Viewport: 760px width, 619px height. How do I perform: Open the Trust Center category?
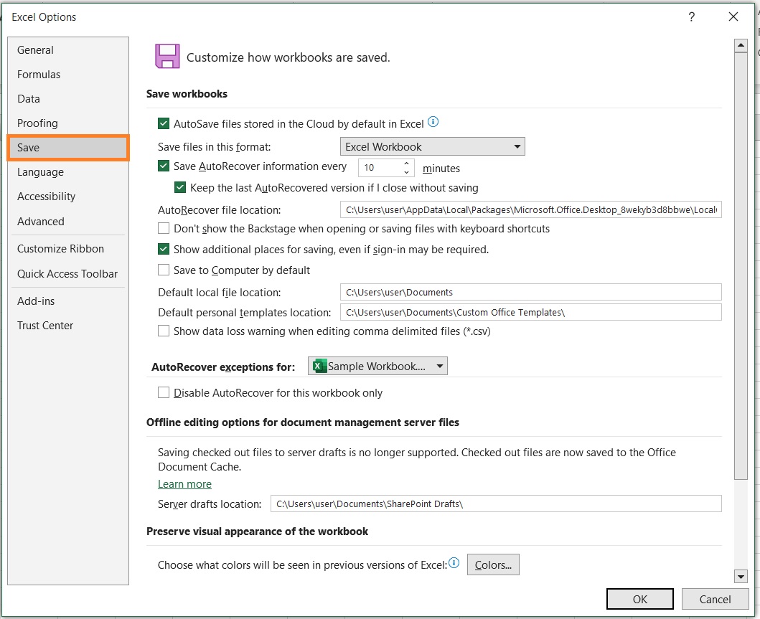click(68, 326)
